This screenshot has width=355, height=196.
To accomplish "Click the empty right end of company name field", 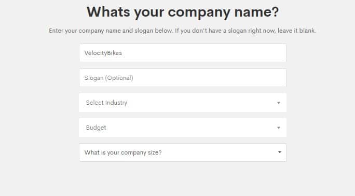I will (249, 53).
